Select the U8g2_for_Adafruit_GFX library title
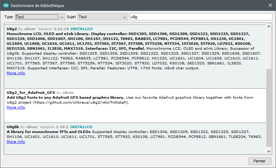Viewport: 276px width, 168px height. pos(31,93)
